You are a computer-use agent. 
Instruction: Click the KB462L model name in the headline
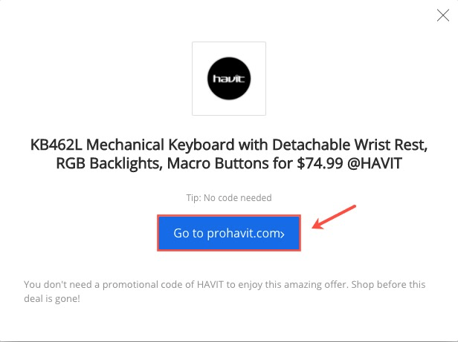click(57, 145)
